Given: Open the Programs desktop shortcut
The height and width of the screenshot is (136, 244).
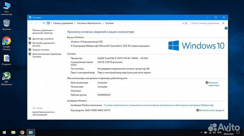Looking at the screenshot, I should (6, 60).
